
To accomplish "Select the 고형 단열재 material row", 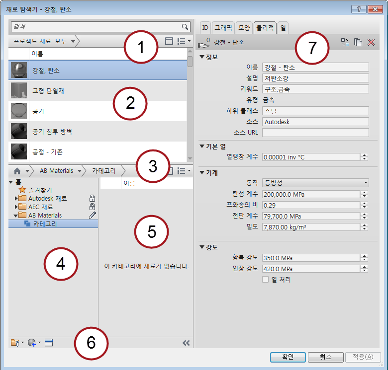I will point(97,91).
